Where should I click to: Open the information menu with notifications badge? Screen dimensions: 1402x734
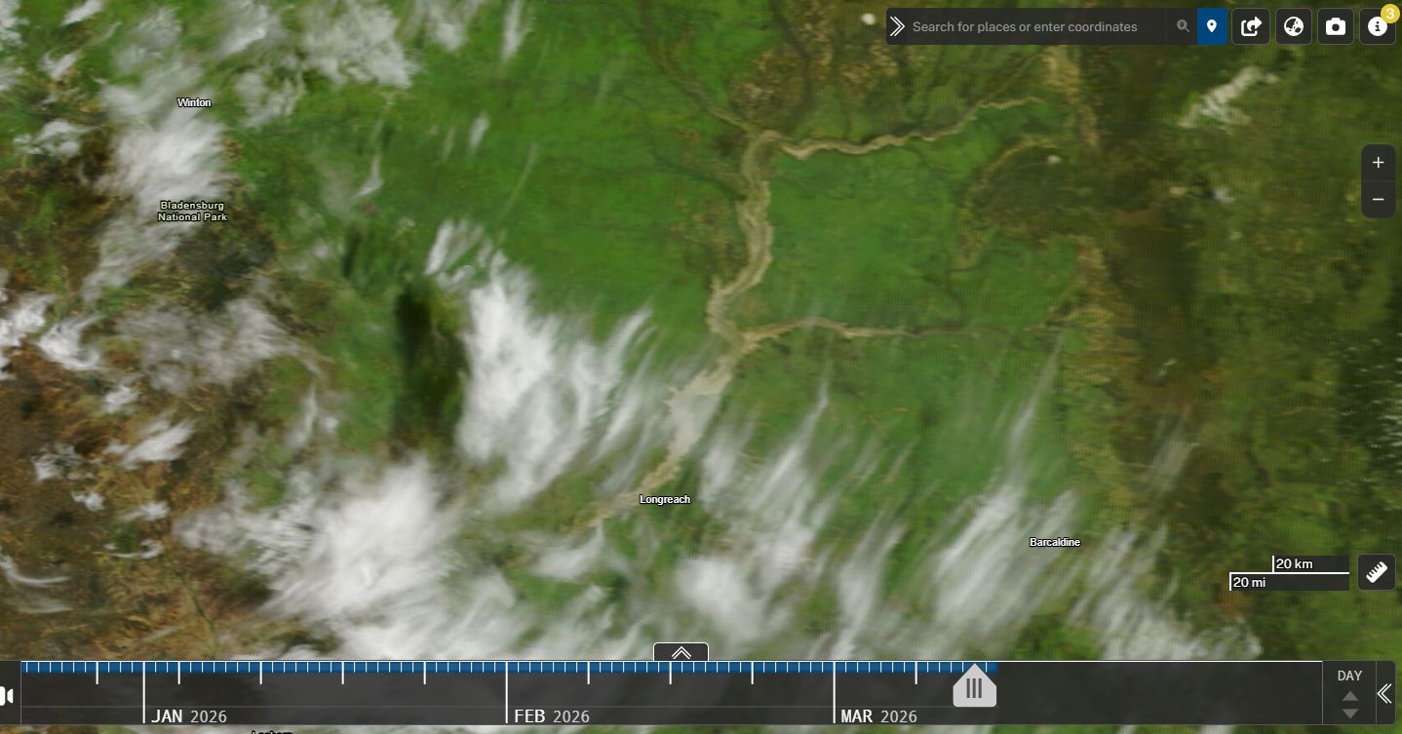1378,26
